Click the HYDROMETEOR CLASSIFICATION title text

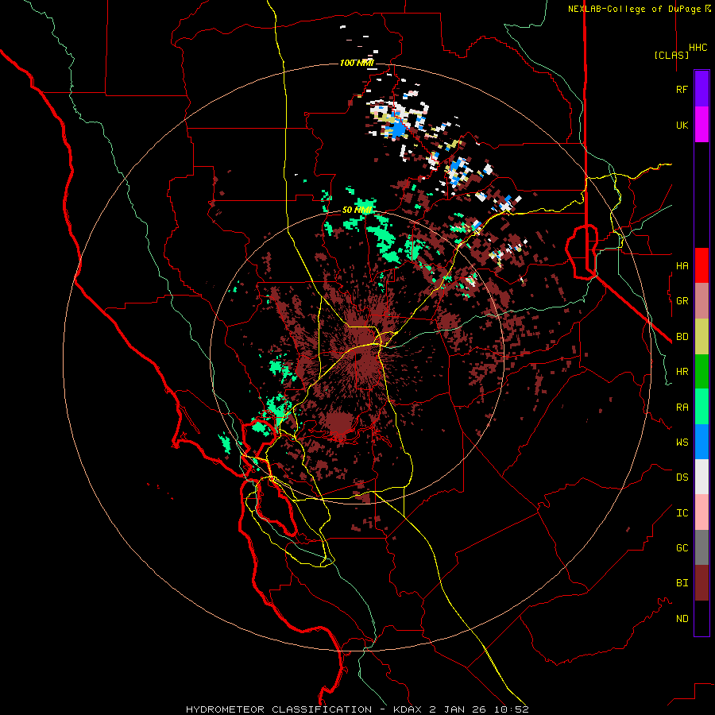click(279, 709)
